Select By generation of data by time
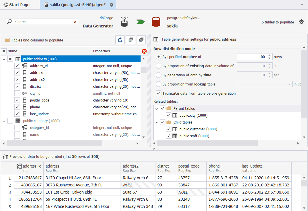Image resolution: width=308 pixels, height=211 pixels. tap(159, 75)
